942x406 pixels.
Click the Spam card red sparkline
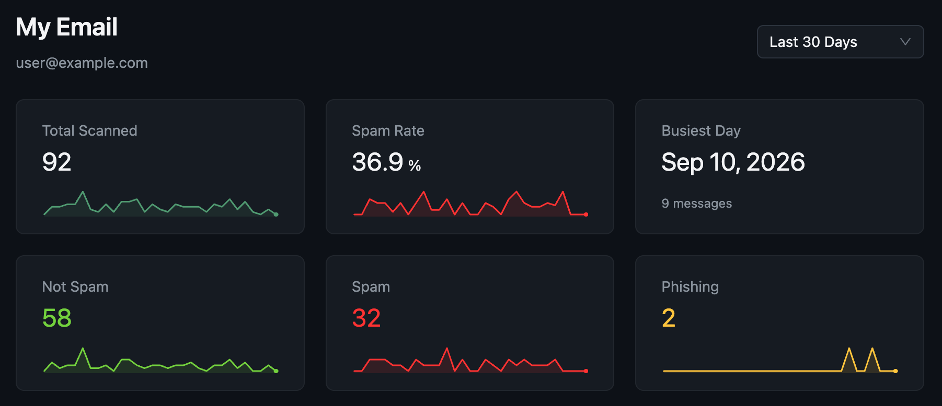(x=470, y=360)
